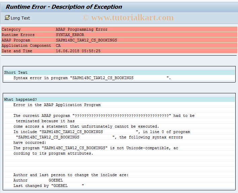238x193 pixels.
Task: Select 'the following syntax errors' line
Action: 99,137
